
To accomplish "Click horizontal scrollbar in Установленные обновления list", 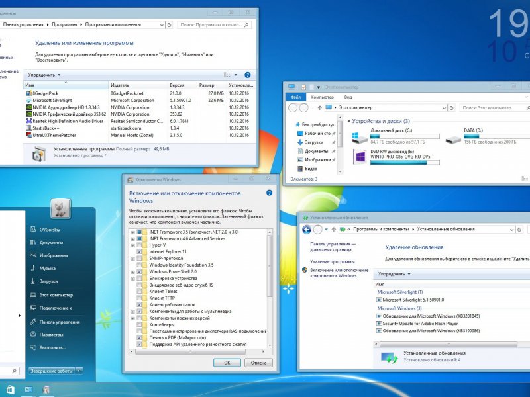I will 449,344.
